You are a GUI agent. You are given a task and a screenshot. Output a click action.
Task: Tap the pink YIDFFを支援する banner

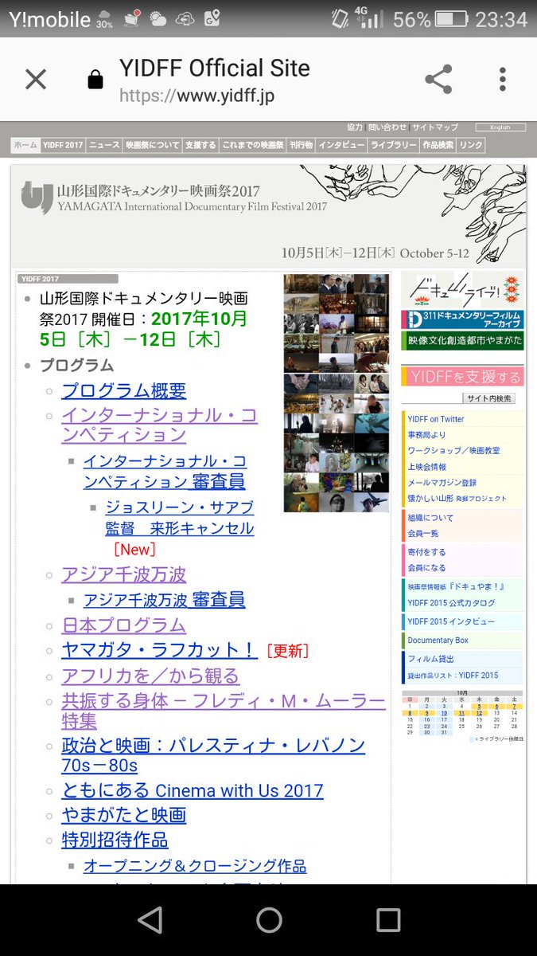pos(462,376)
